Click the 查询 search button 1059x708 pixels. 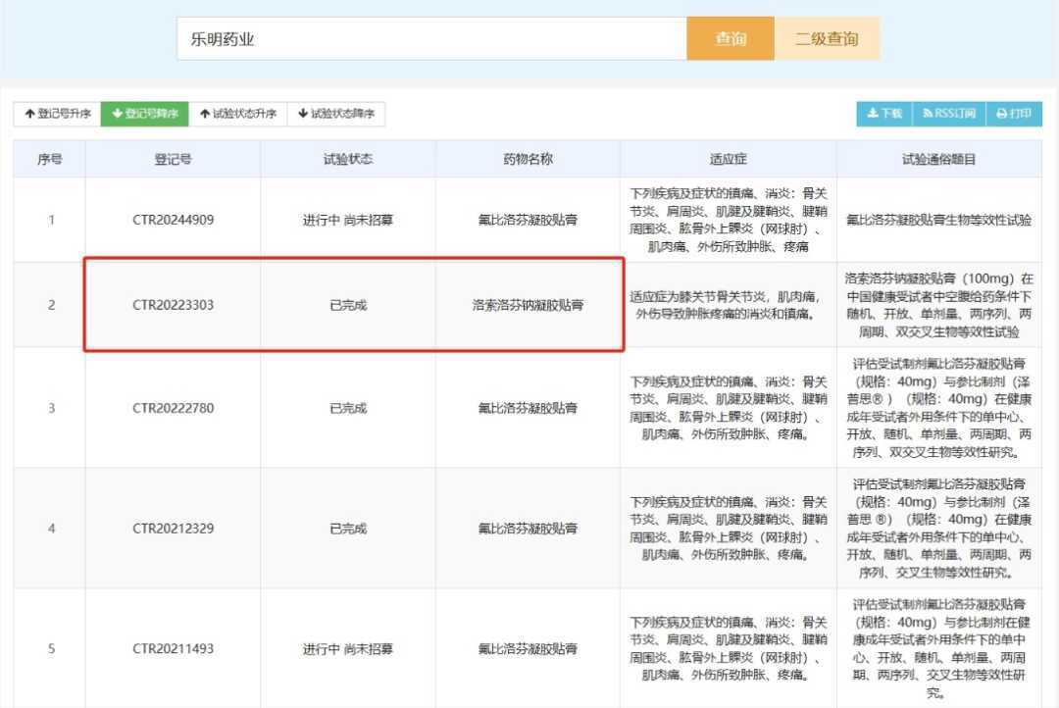[x=731, y=39]
